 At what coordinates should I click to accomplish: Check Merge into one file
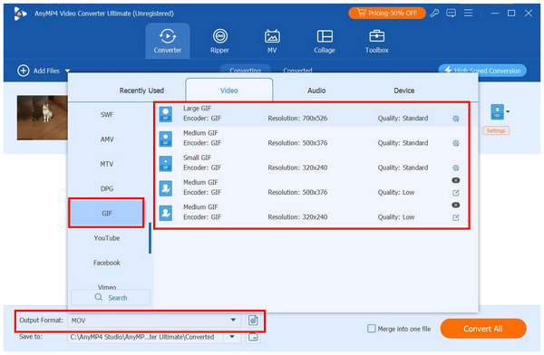[371, 329]
